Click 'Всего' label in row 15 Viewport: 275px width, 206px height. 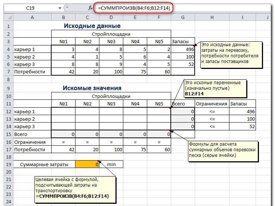point(32,134)
